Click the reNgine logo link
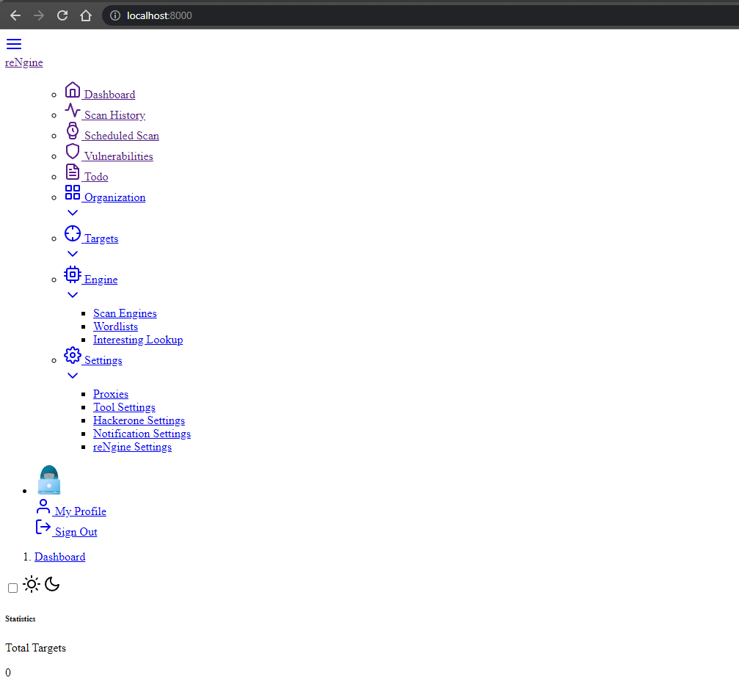 (x=24, y=62)
